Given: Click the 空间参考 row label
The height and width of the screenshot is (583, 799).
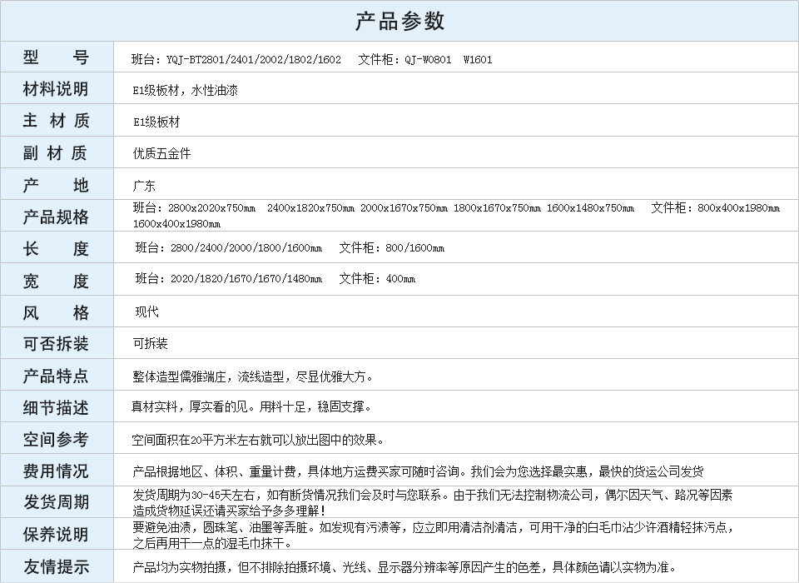Looking at the screenshot, I should (56, 439).
